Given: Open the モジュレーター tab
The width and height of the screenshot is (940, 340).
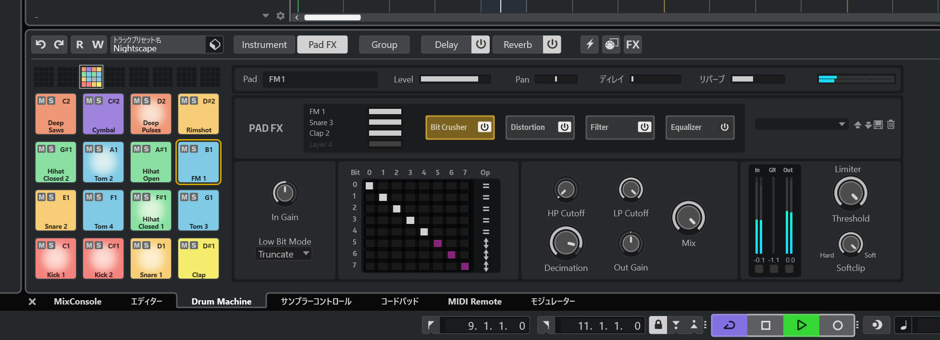Looking at the screenshot, I should tap(553, 302).
